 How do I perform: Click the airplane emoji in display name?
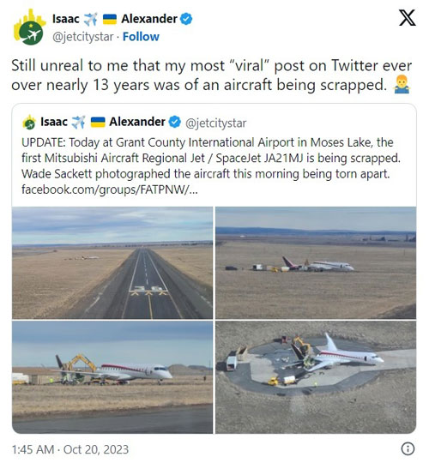[x=90, y=19]
